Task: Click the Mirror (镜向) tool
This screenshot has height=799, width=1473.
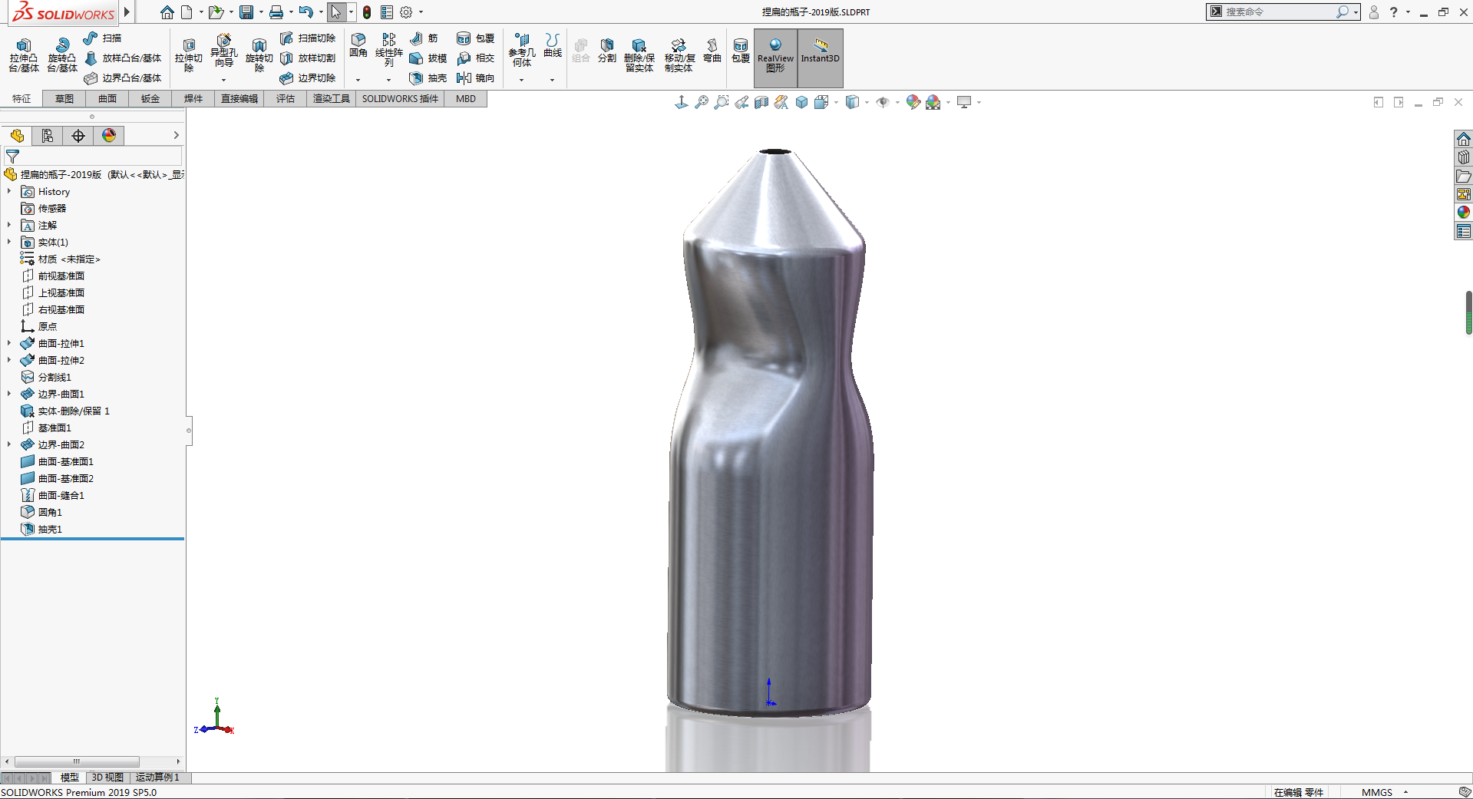Action: (475, 78)
